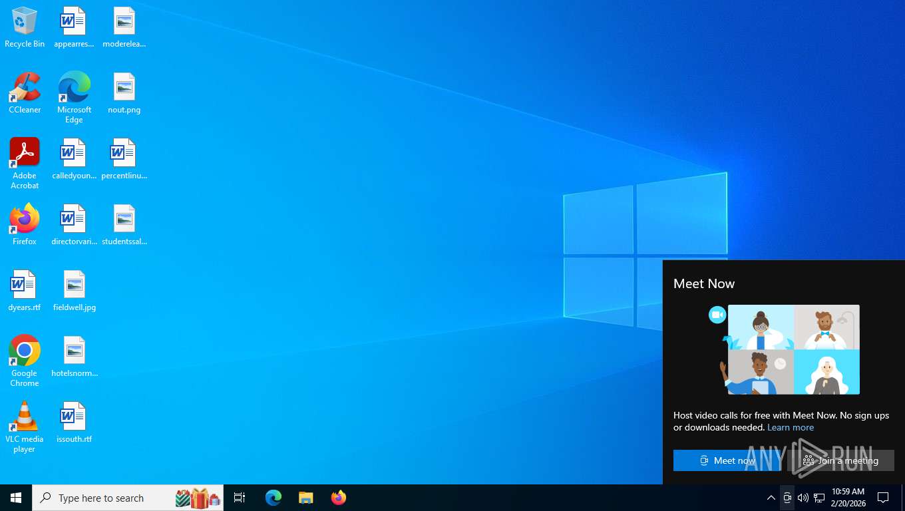Select the nout.png file icon
The width and height of the screenshot is (905, 511).
[124, 93]
